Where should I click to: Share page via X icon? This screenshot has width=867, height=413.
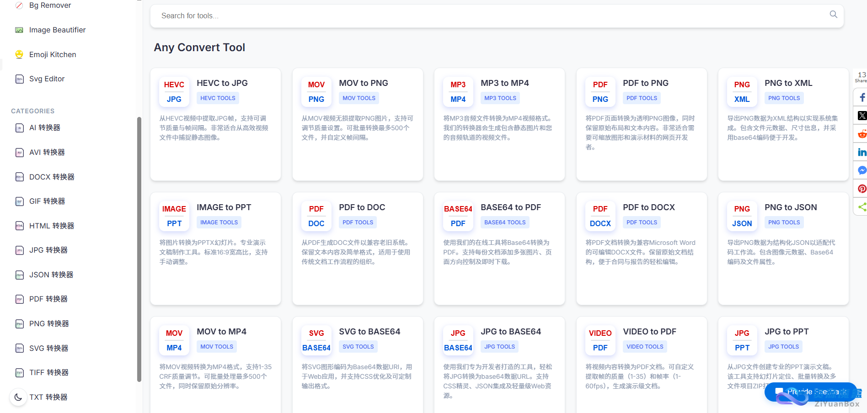pos(862,116)
